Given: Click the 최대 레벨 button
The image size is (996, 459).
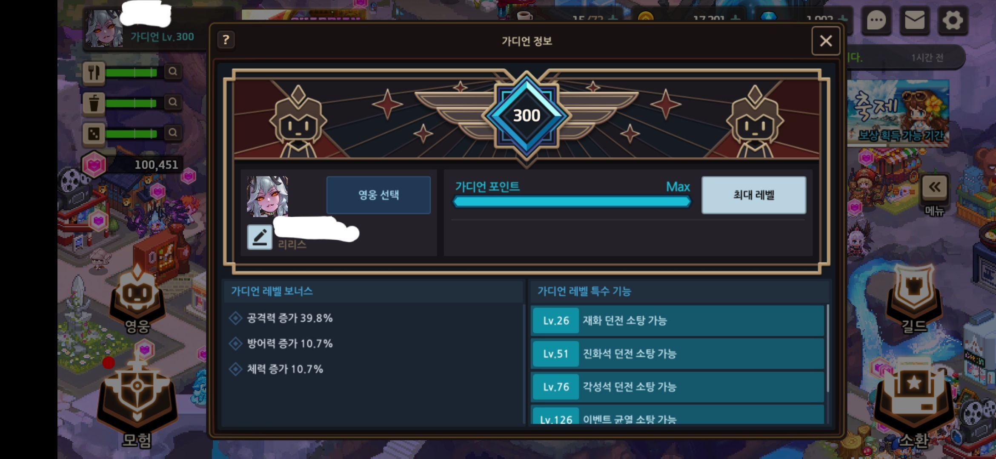Looking at the screenshot, I should [754, 195].
